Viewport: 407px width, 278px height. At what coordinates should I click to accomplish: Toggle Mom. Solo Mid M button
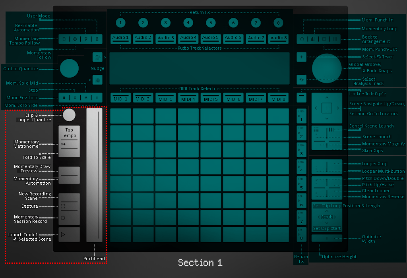(85, 97)
